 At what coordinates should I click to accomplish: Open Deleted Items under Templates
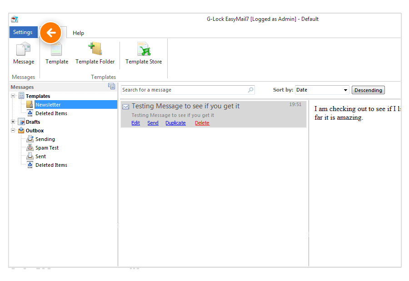click(51, 113)
